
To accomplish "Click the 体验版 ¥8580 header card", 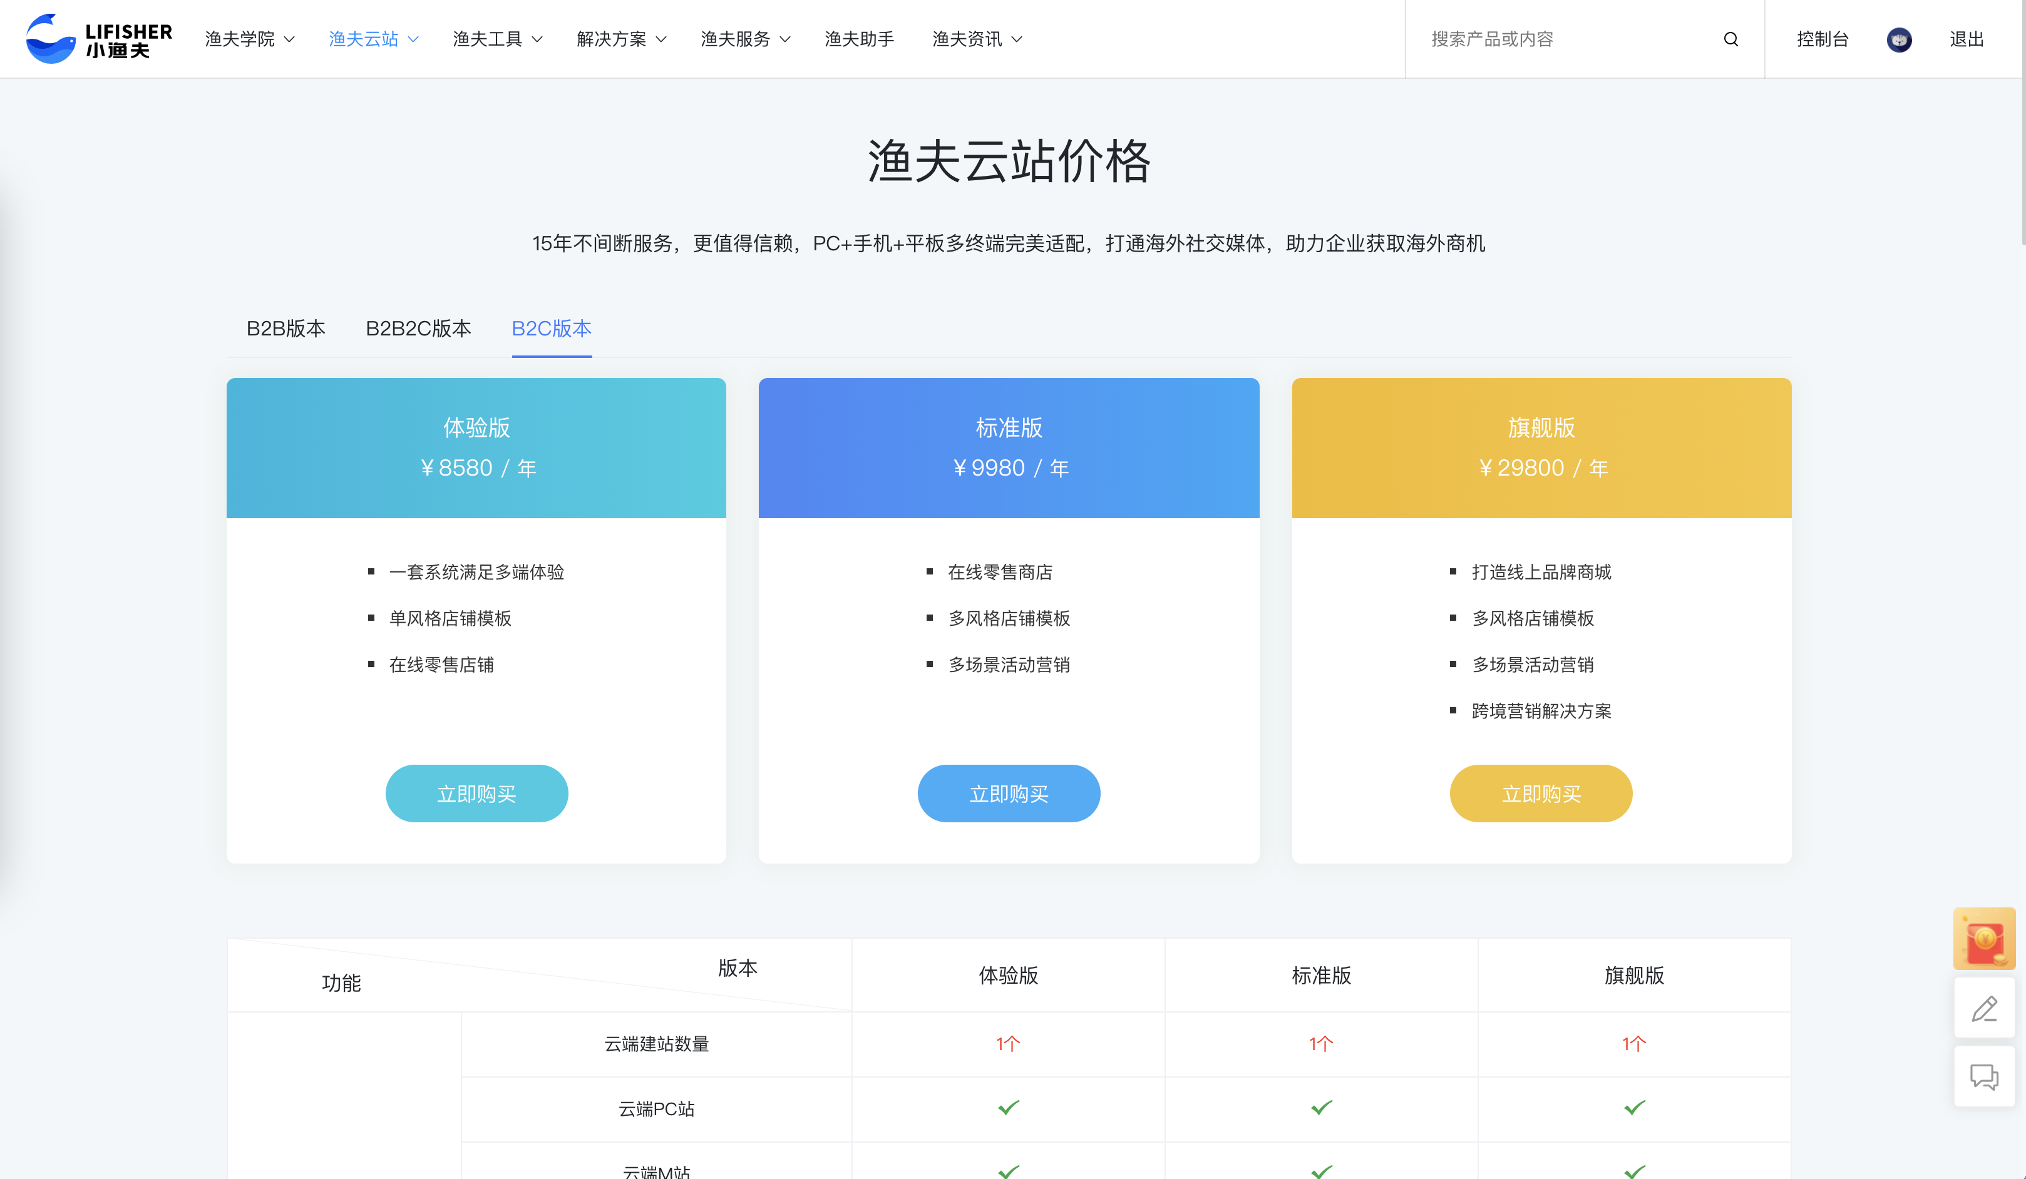I will [x=476, y=447].
